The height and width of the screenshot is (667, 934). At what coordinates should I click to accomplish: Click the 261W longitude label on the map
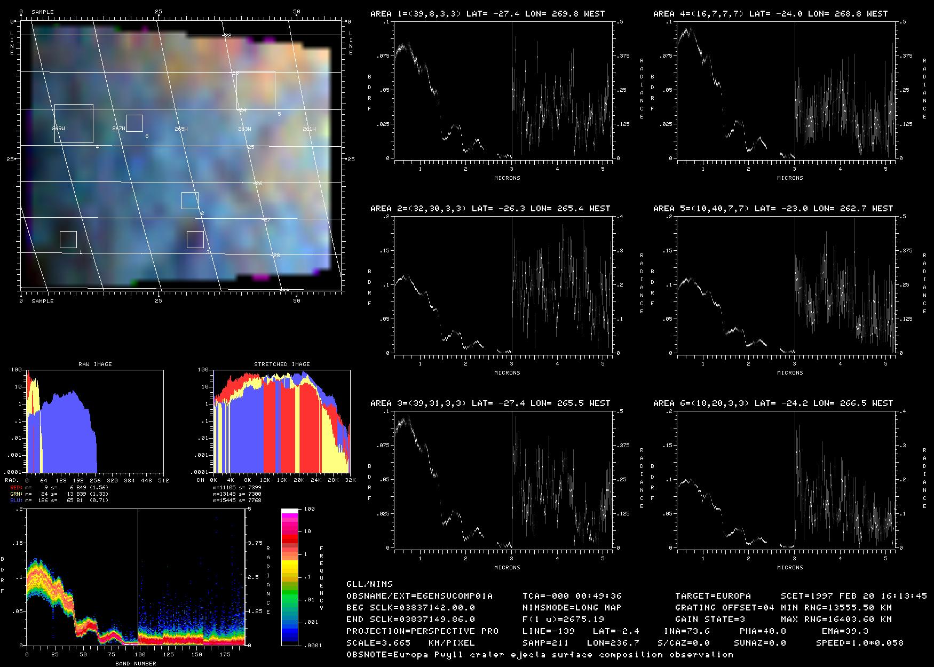click(309, 129)
